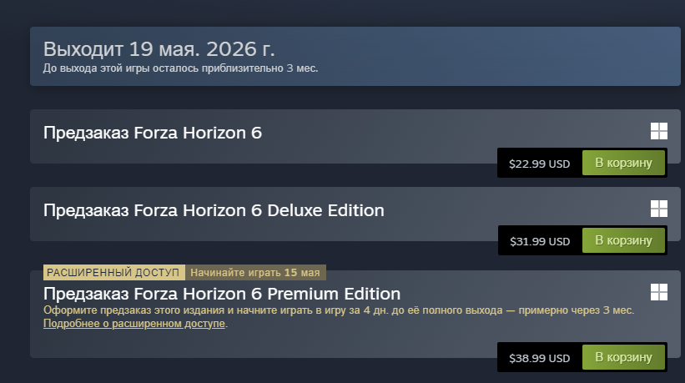Click the 'РАСШИРЕННЫЙ ДОСТУП' badge
685x383 pixels.
[113, 273]
